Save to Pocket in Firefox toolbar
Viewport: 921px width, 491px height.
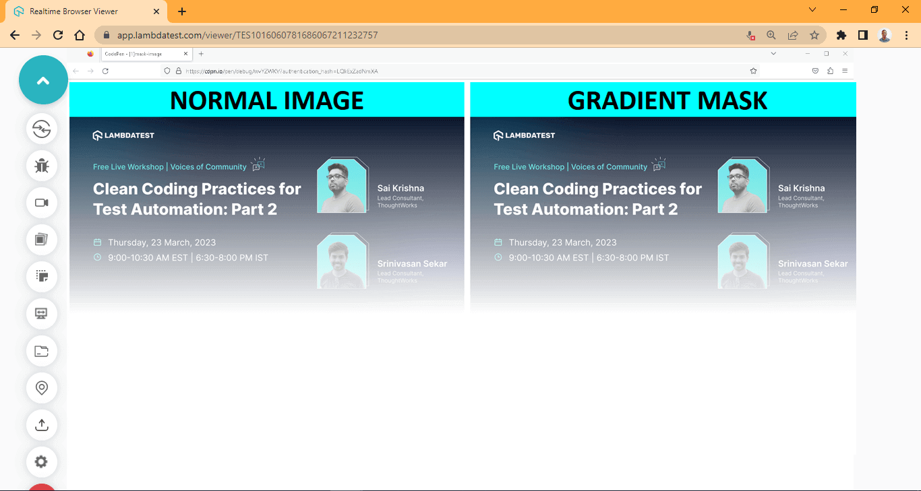(815, 71)
